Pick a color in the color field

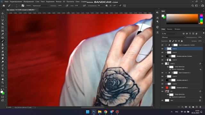click(182, 19)
